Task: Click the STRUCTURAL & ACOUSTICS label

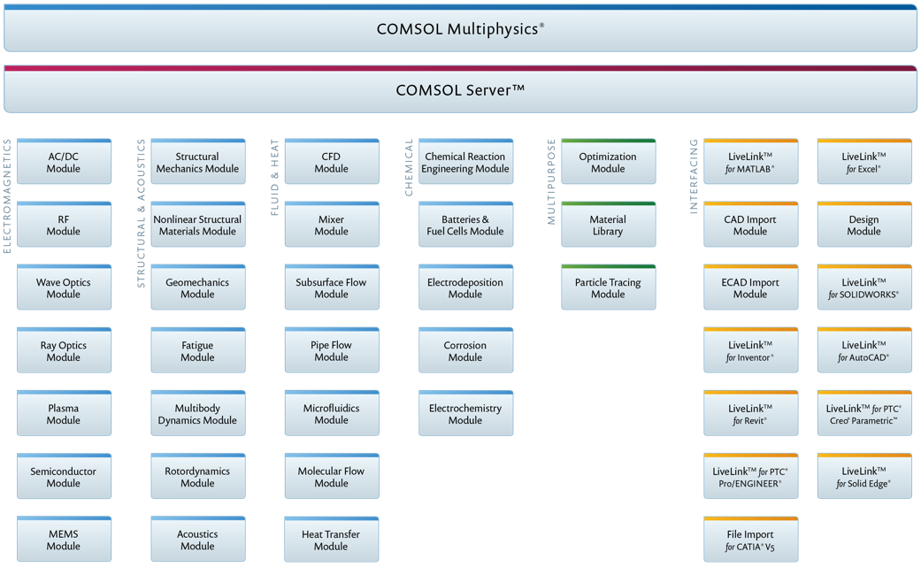Action: (141, 213)
